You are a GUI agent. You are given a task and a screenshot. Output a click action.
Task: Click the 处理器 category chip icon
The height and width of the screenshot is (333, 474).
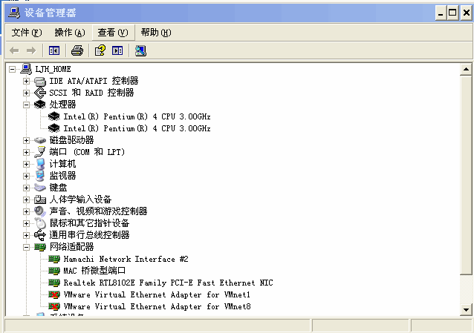(x=40, y=105)
